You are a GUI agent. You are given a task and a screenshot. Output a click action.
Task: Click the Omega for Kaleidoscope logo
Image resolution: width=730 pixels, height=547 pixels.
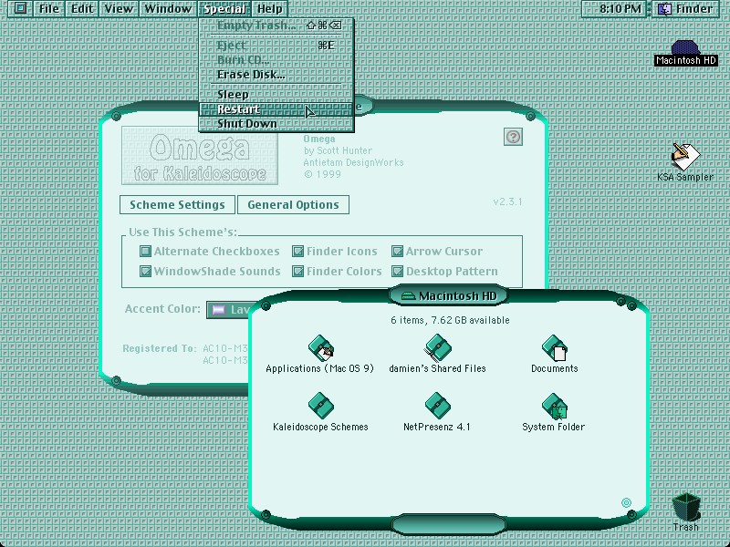[x=200, y=156]
